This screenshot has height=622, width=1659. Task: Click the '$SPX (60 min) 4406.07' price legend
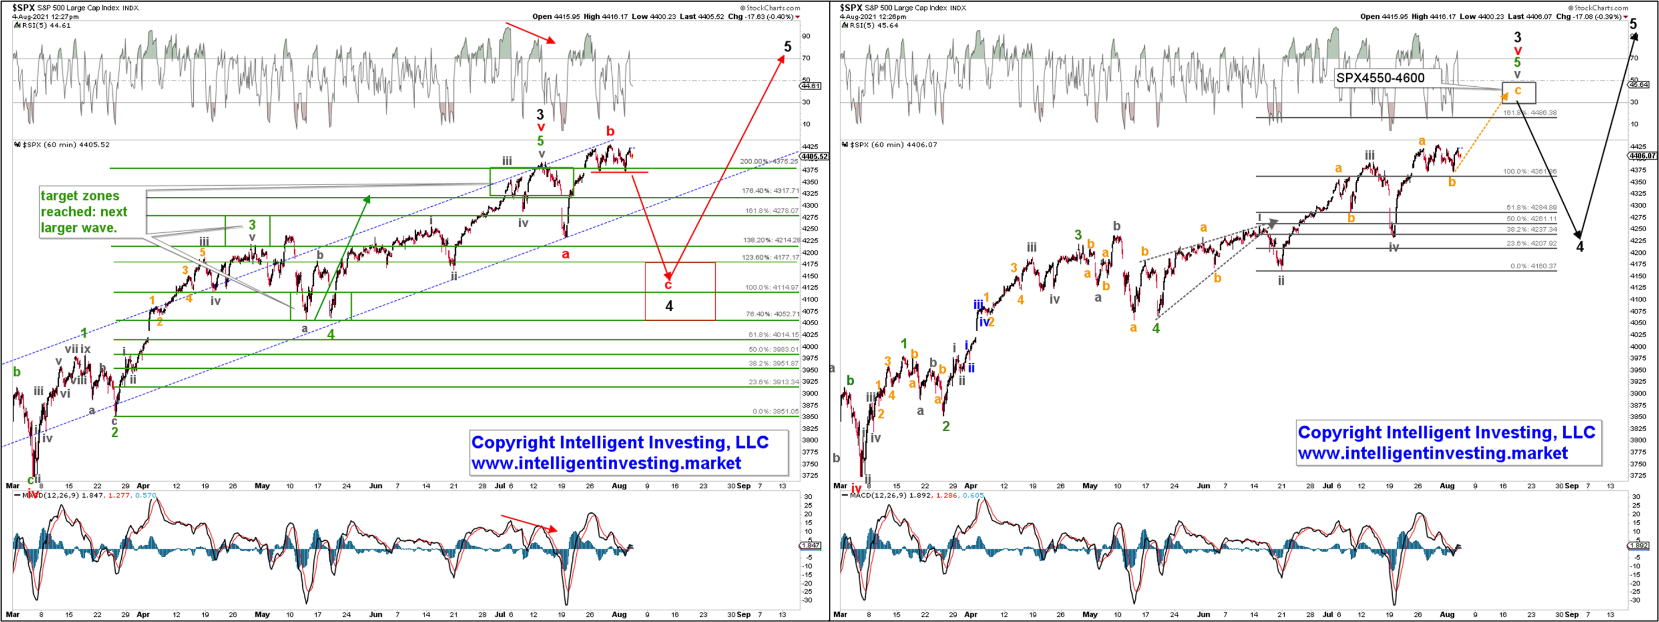[890, 145]
